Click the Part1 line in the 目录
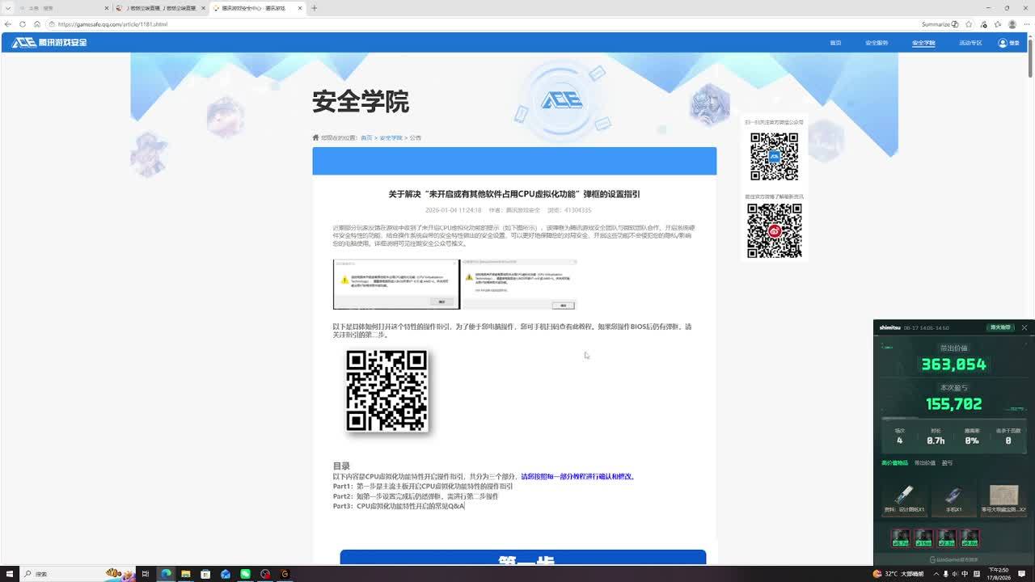This screenshot has width=1035, height=582. (423, 487)
